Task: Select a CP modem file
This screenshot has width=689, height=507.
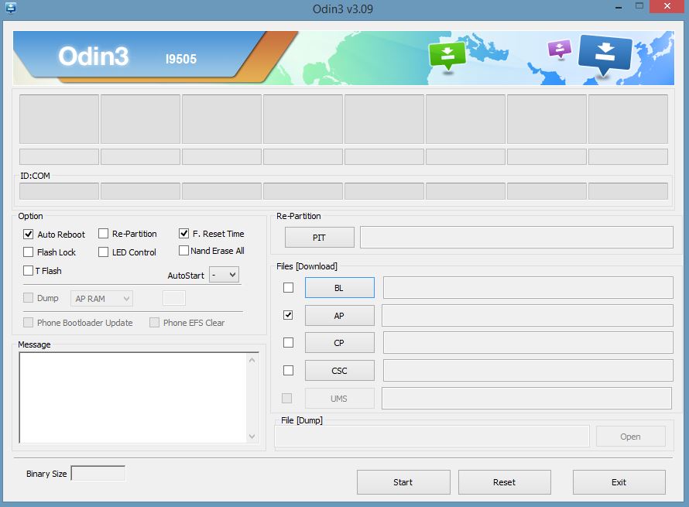Action: click(x=340, y=343)
